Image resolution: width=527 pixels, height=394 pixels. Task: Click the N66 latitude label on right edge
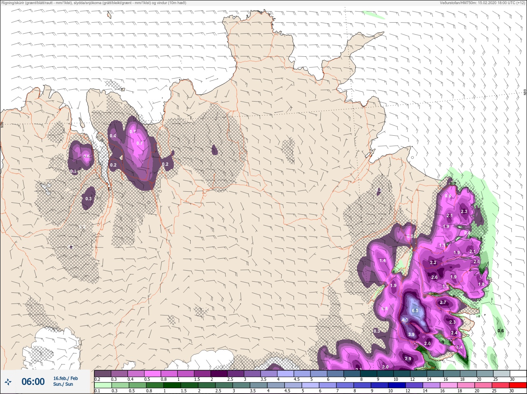(525, 93)
